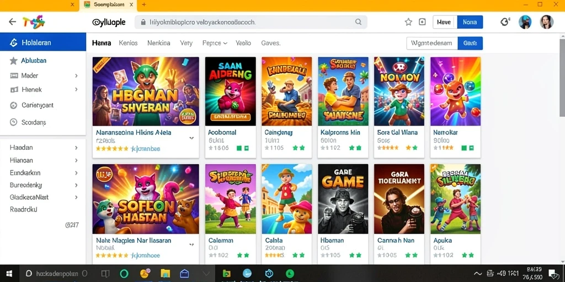Open the Nomon game thumbnail
Screen dimensions: 565x282
pos(399,91)
